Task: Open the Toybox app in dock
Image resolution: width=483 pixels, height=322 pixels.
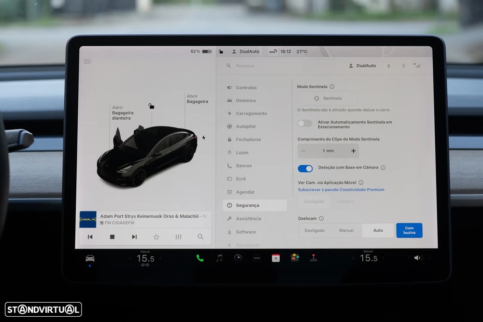Action: 295,258
